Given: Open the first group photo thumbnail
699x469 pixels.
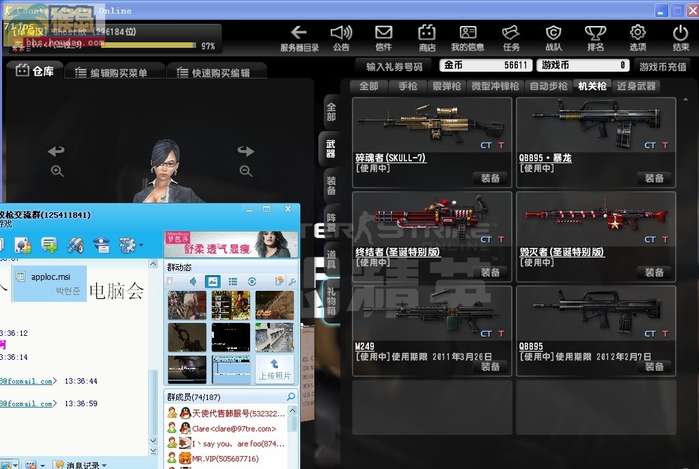Looking at the screenshot, I should [187, 305].
